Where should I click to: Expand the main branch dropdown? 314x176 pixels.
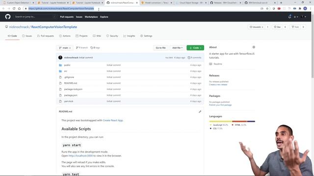pos(65,48)
